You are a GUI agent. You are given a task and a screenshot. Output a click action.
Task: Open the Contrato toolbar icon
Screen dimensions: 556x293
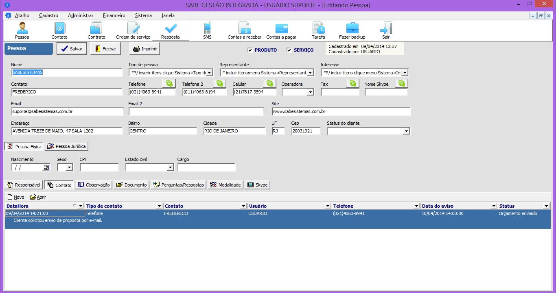[x=96, y=31]
